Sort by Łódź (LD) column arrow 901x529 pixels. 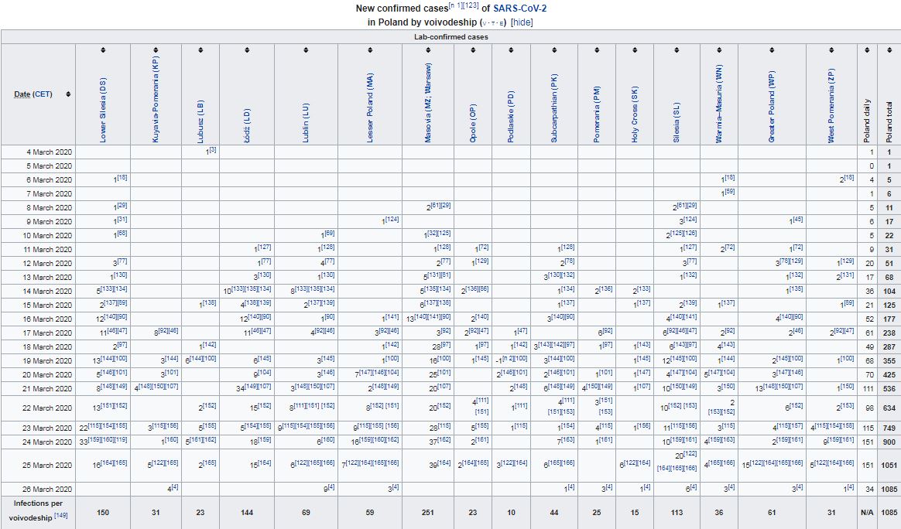tap(247, 50)
